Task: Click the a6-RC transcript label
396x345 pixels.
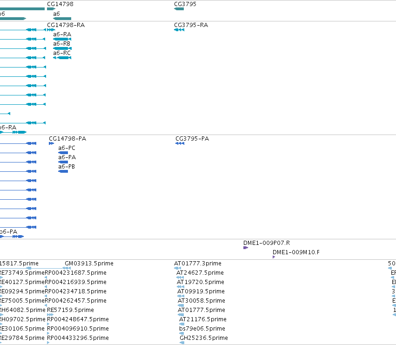Action: click(62, 53)
